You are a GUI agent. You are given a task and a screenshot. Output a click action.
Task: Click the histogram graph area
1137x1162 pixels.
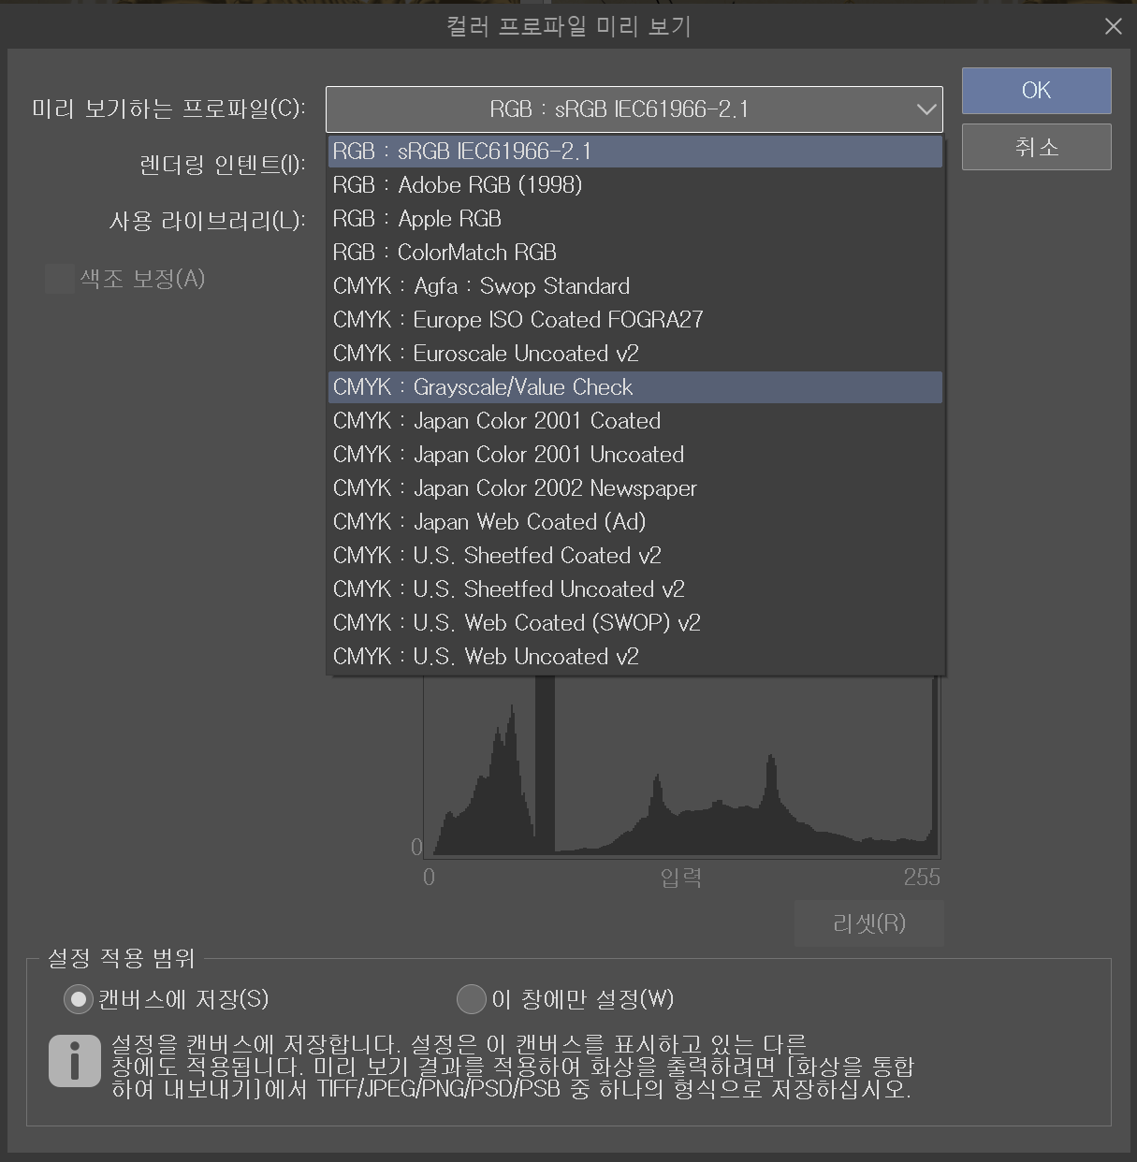681,766
